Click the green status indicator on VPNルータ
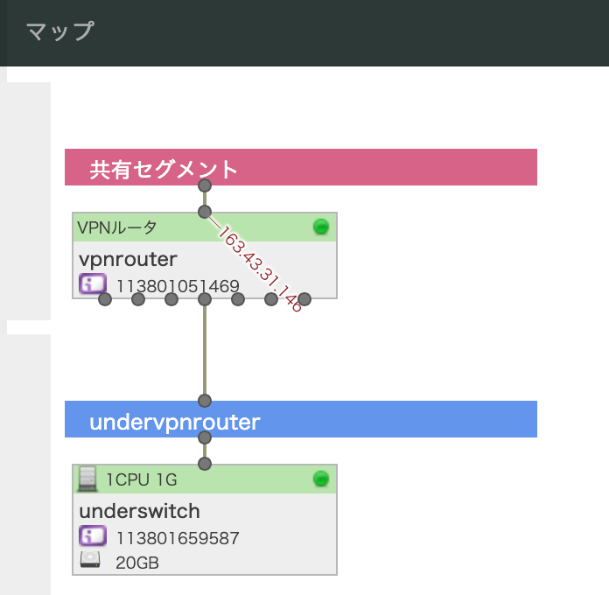 tap(321, 227)
